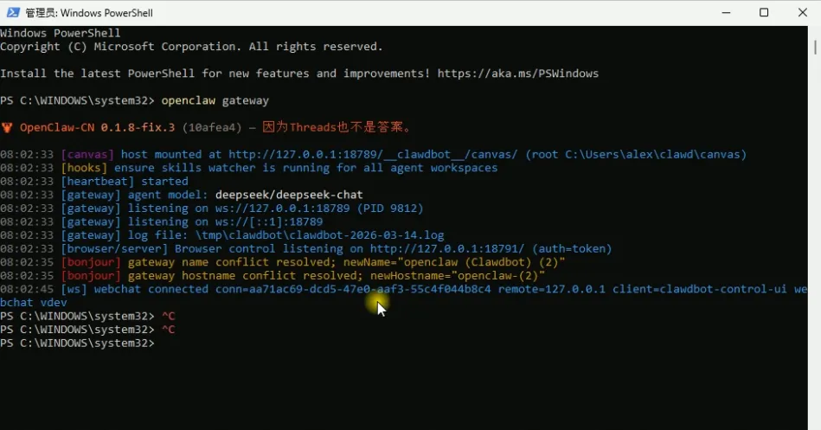Click the canvas URL http://127.0.0.1:18789
Screen dimensions: 821x430
pyautogui.click(x=373, y=155)
